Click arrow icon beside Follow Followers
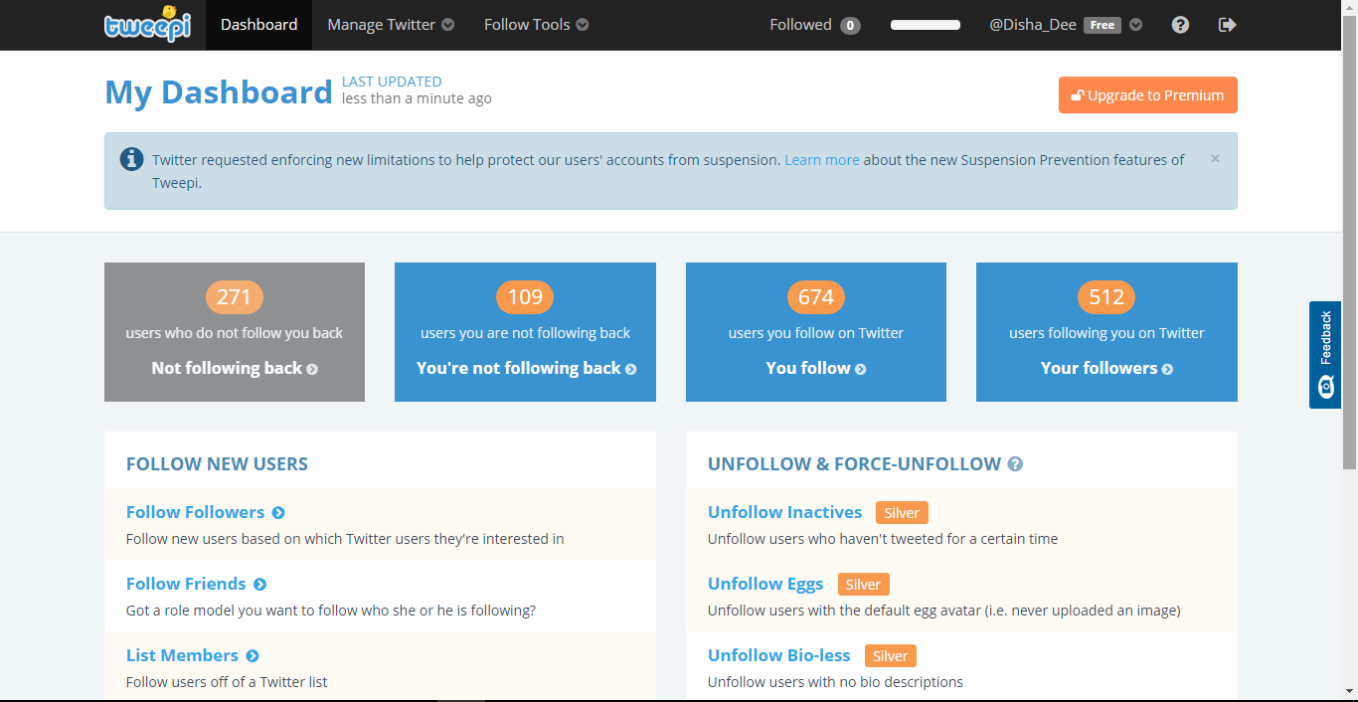1358x702 pixels. click(278, 513)
